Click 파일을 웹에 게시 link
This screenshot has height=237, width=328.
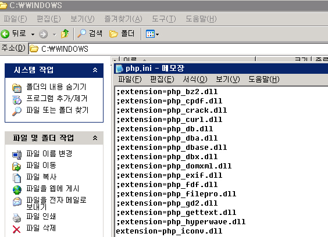click(53, 189)
